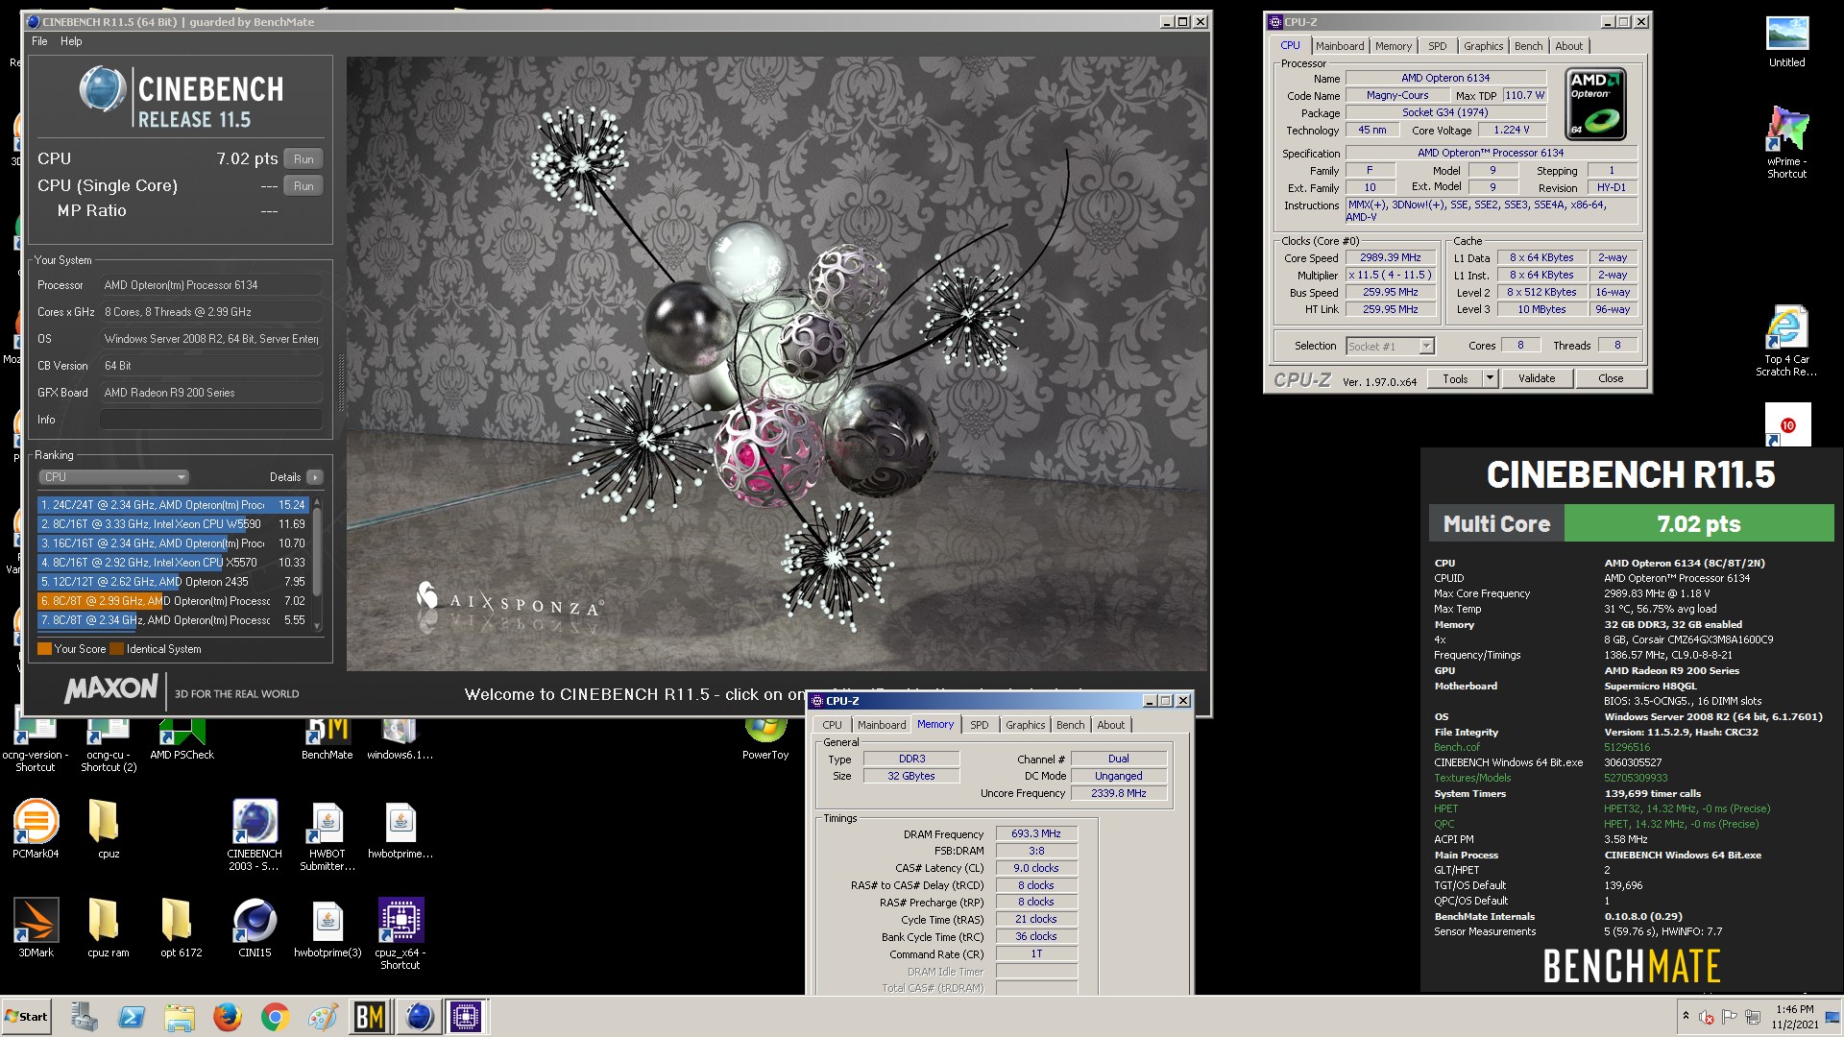This screenshot has height=1037, width=1844.
Task: Select ranking entry Intel Xeon W5590
Action: pyautogui.click(x=173, y=524)
